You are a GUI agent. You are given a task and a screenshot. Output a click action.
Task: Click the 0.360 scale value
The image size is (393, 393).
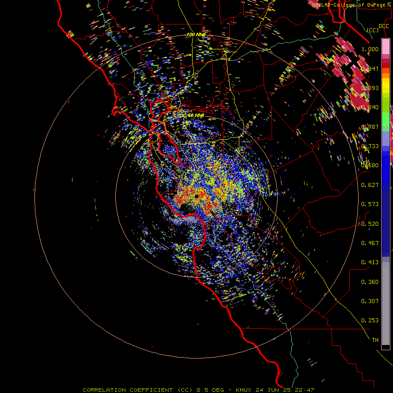370,282
